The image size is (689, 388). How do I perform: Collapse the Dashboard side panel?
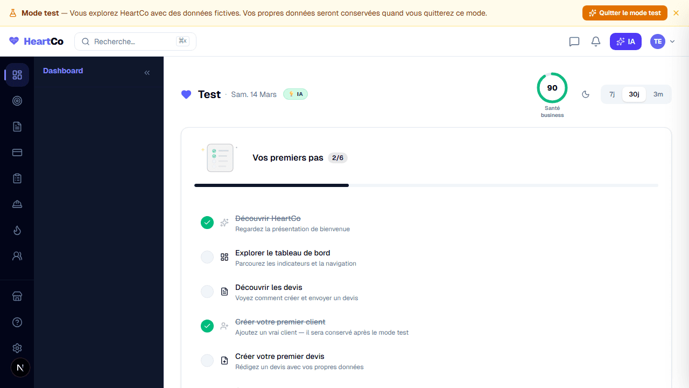[147, 73]
